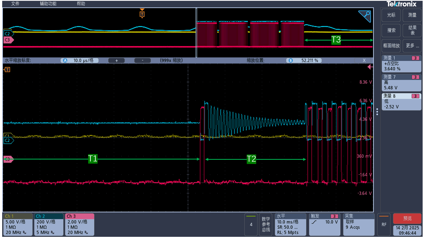Launch the 搜索 (Search) function

point(391,30)
